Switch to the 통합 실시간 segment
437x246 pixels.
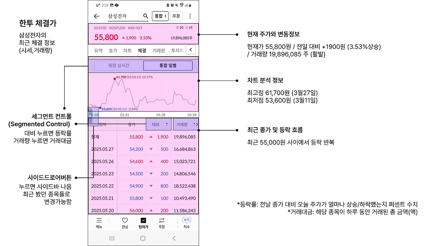point(118,65)
